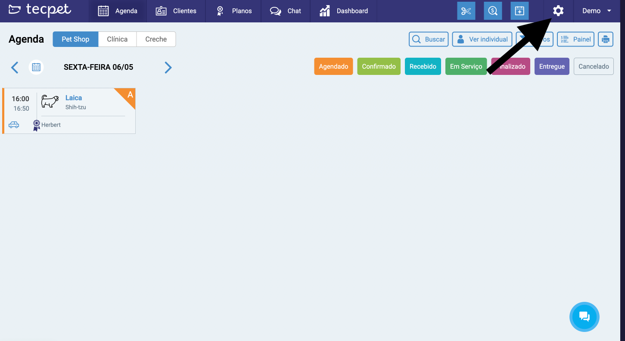Open the settings gear icon
This screenshot has width=625, height=341.
558,11
